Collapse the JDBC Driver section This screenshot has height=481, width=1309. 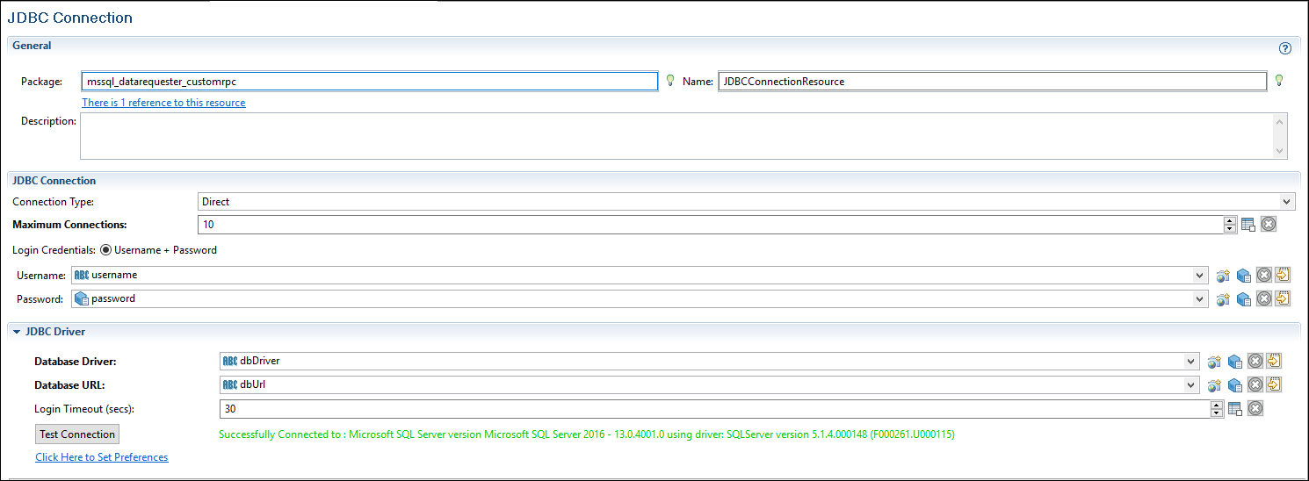[x=17, y=332]
